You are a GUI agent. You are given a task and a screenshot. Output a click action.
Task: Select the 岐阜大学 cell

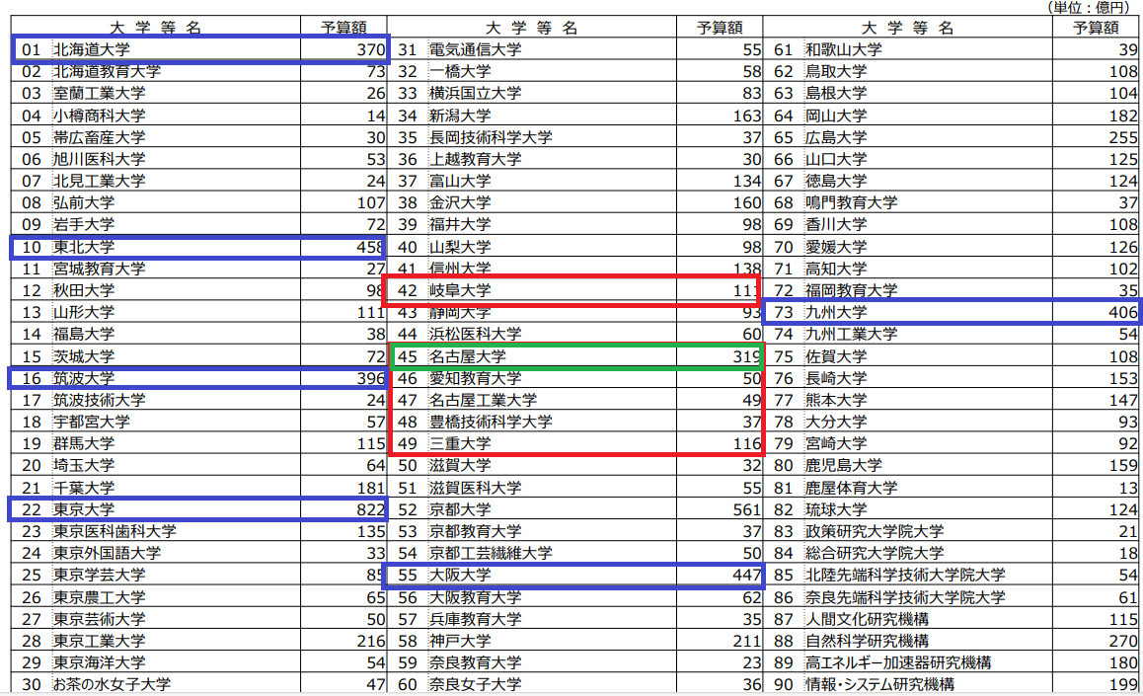pos(460,291)
